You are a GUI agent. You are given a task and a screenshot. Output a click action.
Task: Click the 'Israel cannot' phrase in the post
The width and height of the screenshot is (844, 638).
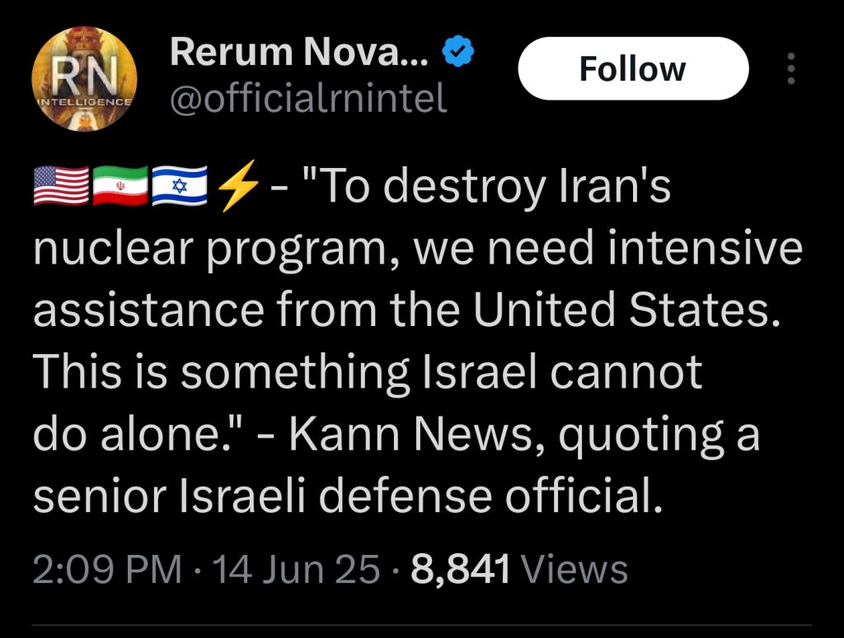[562, 372]
